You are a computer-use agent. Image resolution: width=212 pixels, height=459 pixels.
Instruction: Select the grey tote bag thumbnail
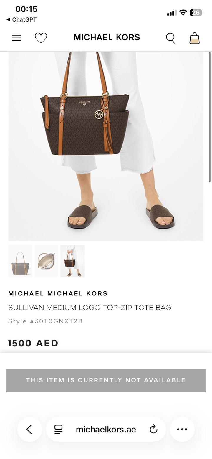pos(20,261)
